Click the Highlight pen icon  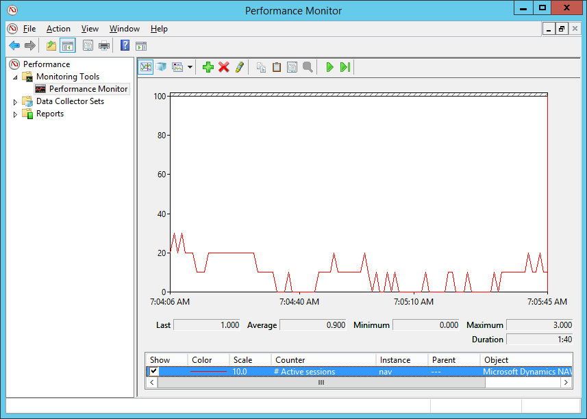(x=239, y=67)
